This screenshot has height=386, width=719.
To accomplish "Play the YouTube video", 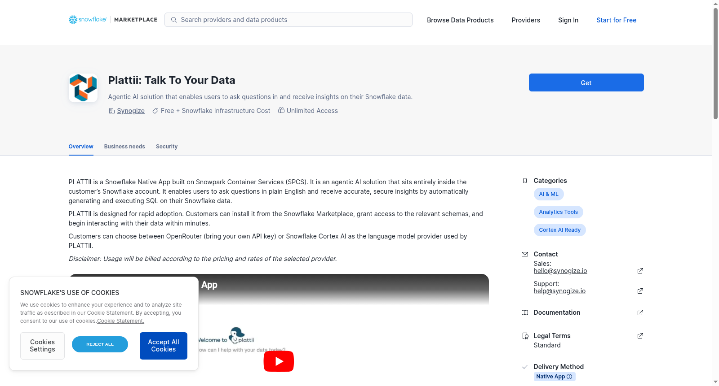I will pyautogui.click(x=279, y=361).
